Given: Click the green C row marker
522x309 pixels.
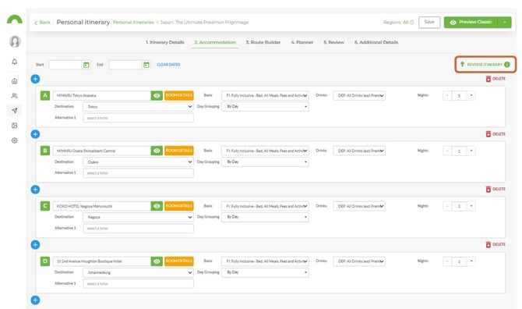Looking at the screenshot, I should click(x=45, y=206).
